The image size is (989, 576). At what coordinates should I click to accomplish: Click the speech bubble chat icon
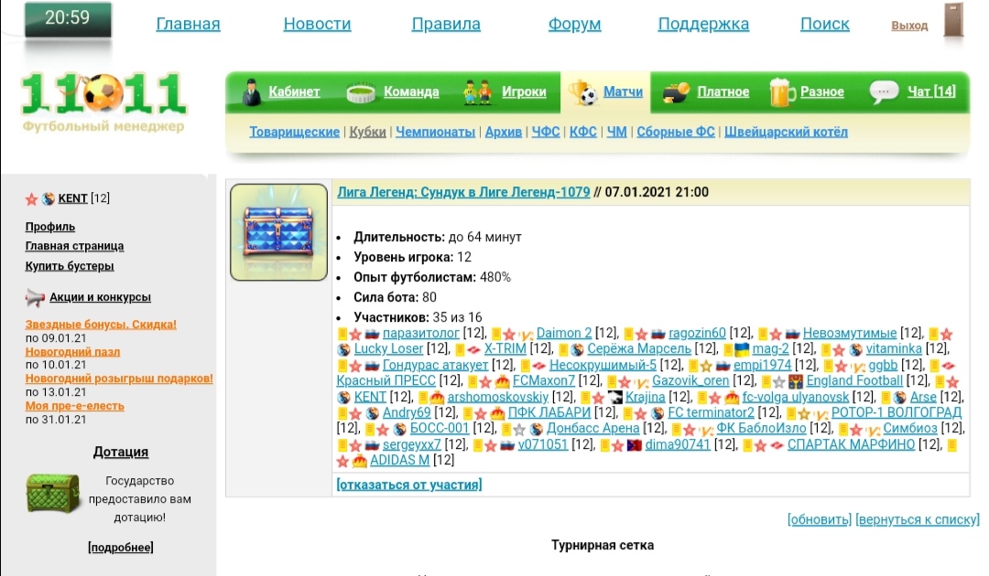point(884,92)
